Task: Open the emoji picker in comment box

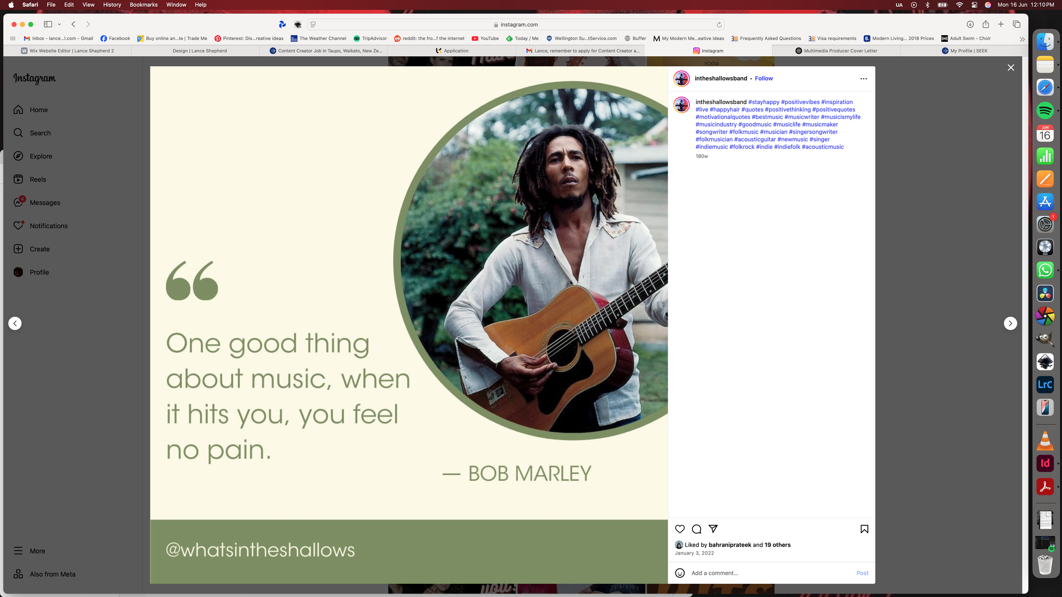Action: 680,573
